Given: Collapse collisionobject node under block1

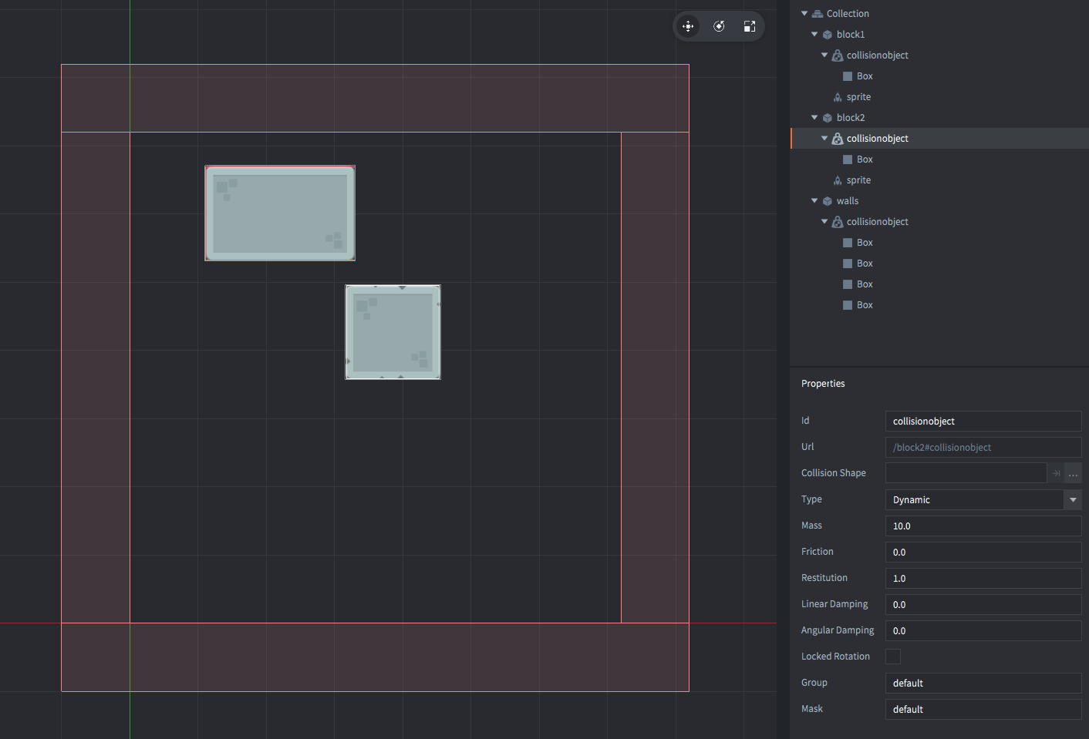Looking at the screenshot, I should 824,55.
